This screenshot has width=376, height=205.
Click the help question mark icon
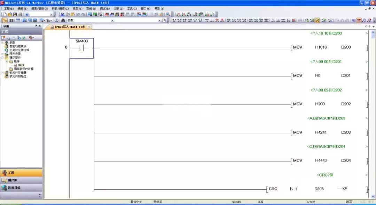27,15
